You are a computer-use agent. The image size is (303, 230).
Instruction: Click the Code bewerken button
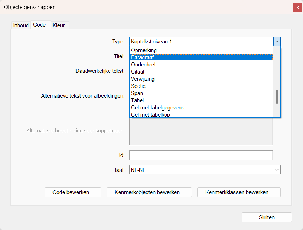[x=73, y=192]
